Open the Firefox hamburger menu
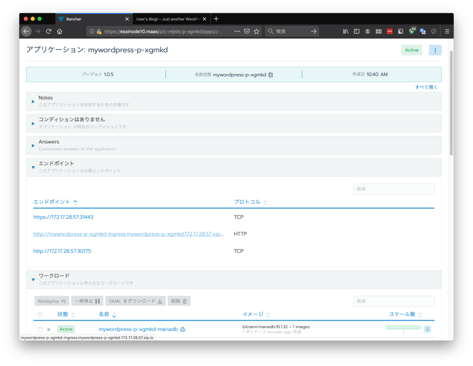The height and width of the screenshot is (366, 473). pyautogui.click(x=447, y=31)
